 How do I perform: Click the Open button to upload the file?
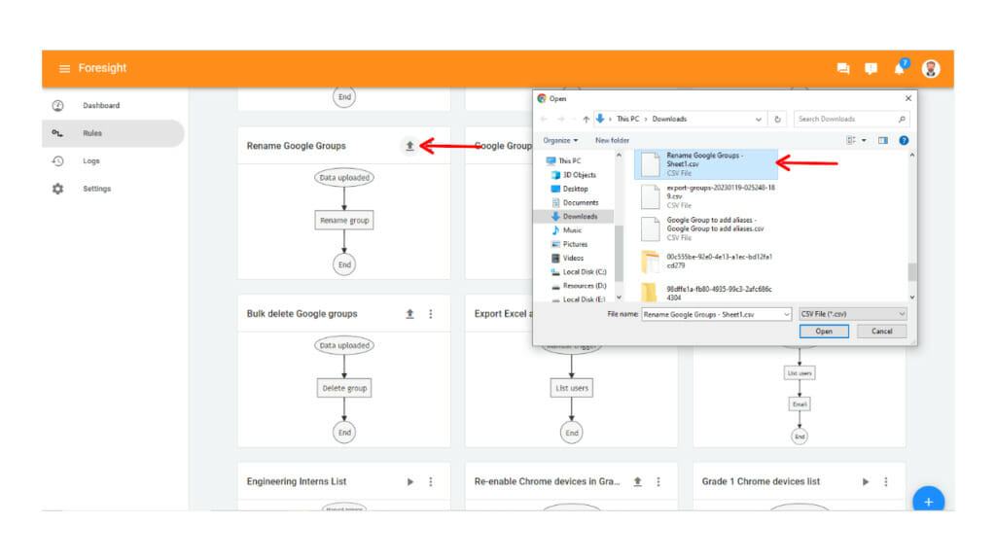[x=823, y=331]
